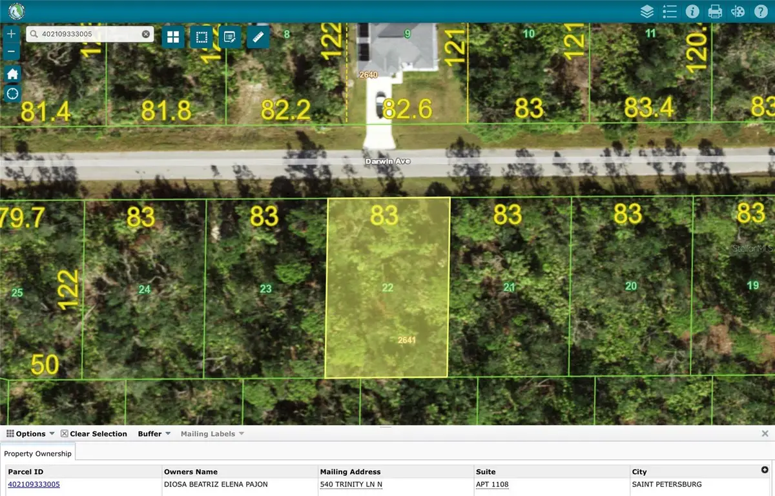Click the drawing palette icon
The image size is (775, 496).
tap(738, 11)
